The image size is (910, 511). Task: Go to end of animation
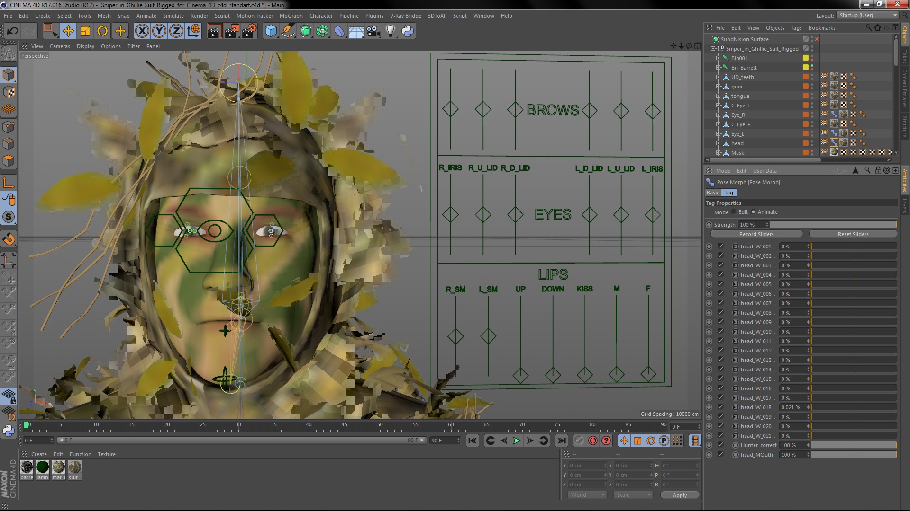pyautogui.click(x=562, y=441)
